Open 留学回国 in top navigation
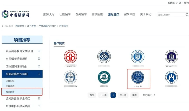Image resolution: width=189 pixels, height=111 pixels. (97, 14)
